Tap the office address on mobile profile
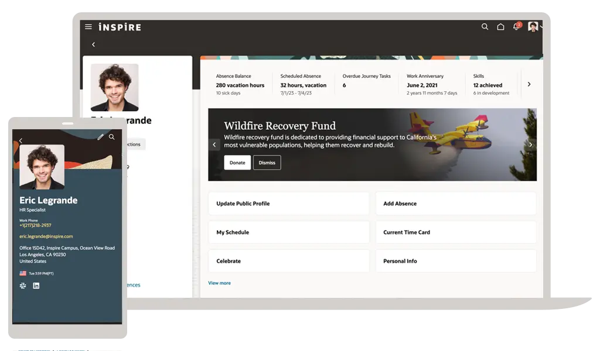Image resolution: width=600 pixels, height=351 pixels. click(x=67, y=254)
